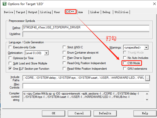The width and height of the screenshot is (157, 118).
Task: Click the Undefine symbols field
Action: (x=86, y=34)
